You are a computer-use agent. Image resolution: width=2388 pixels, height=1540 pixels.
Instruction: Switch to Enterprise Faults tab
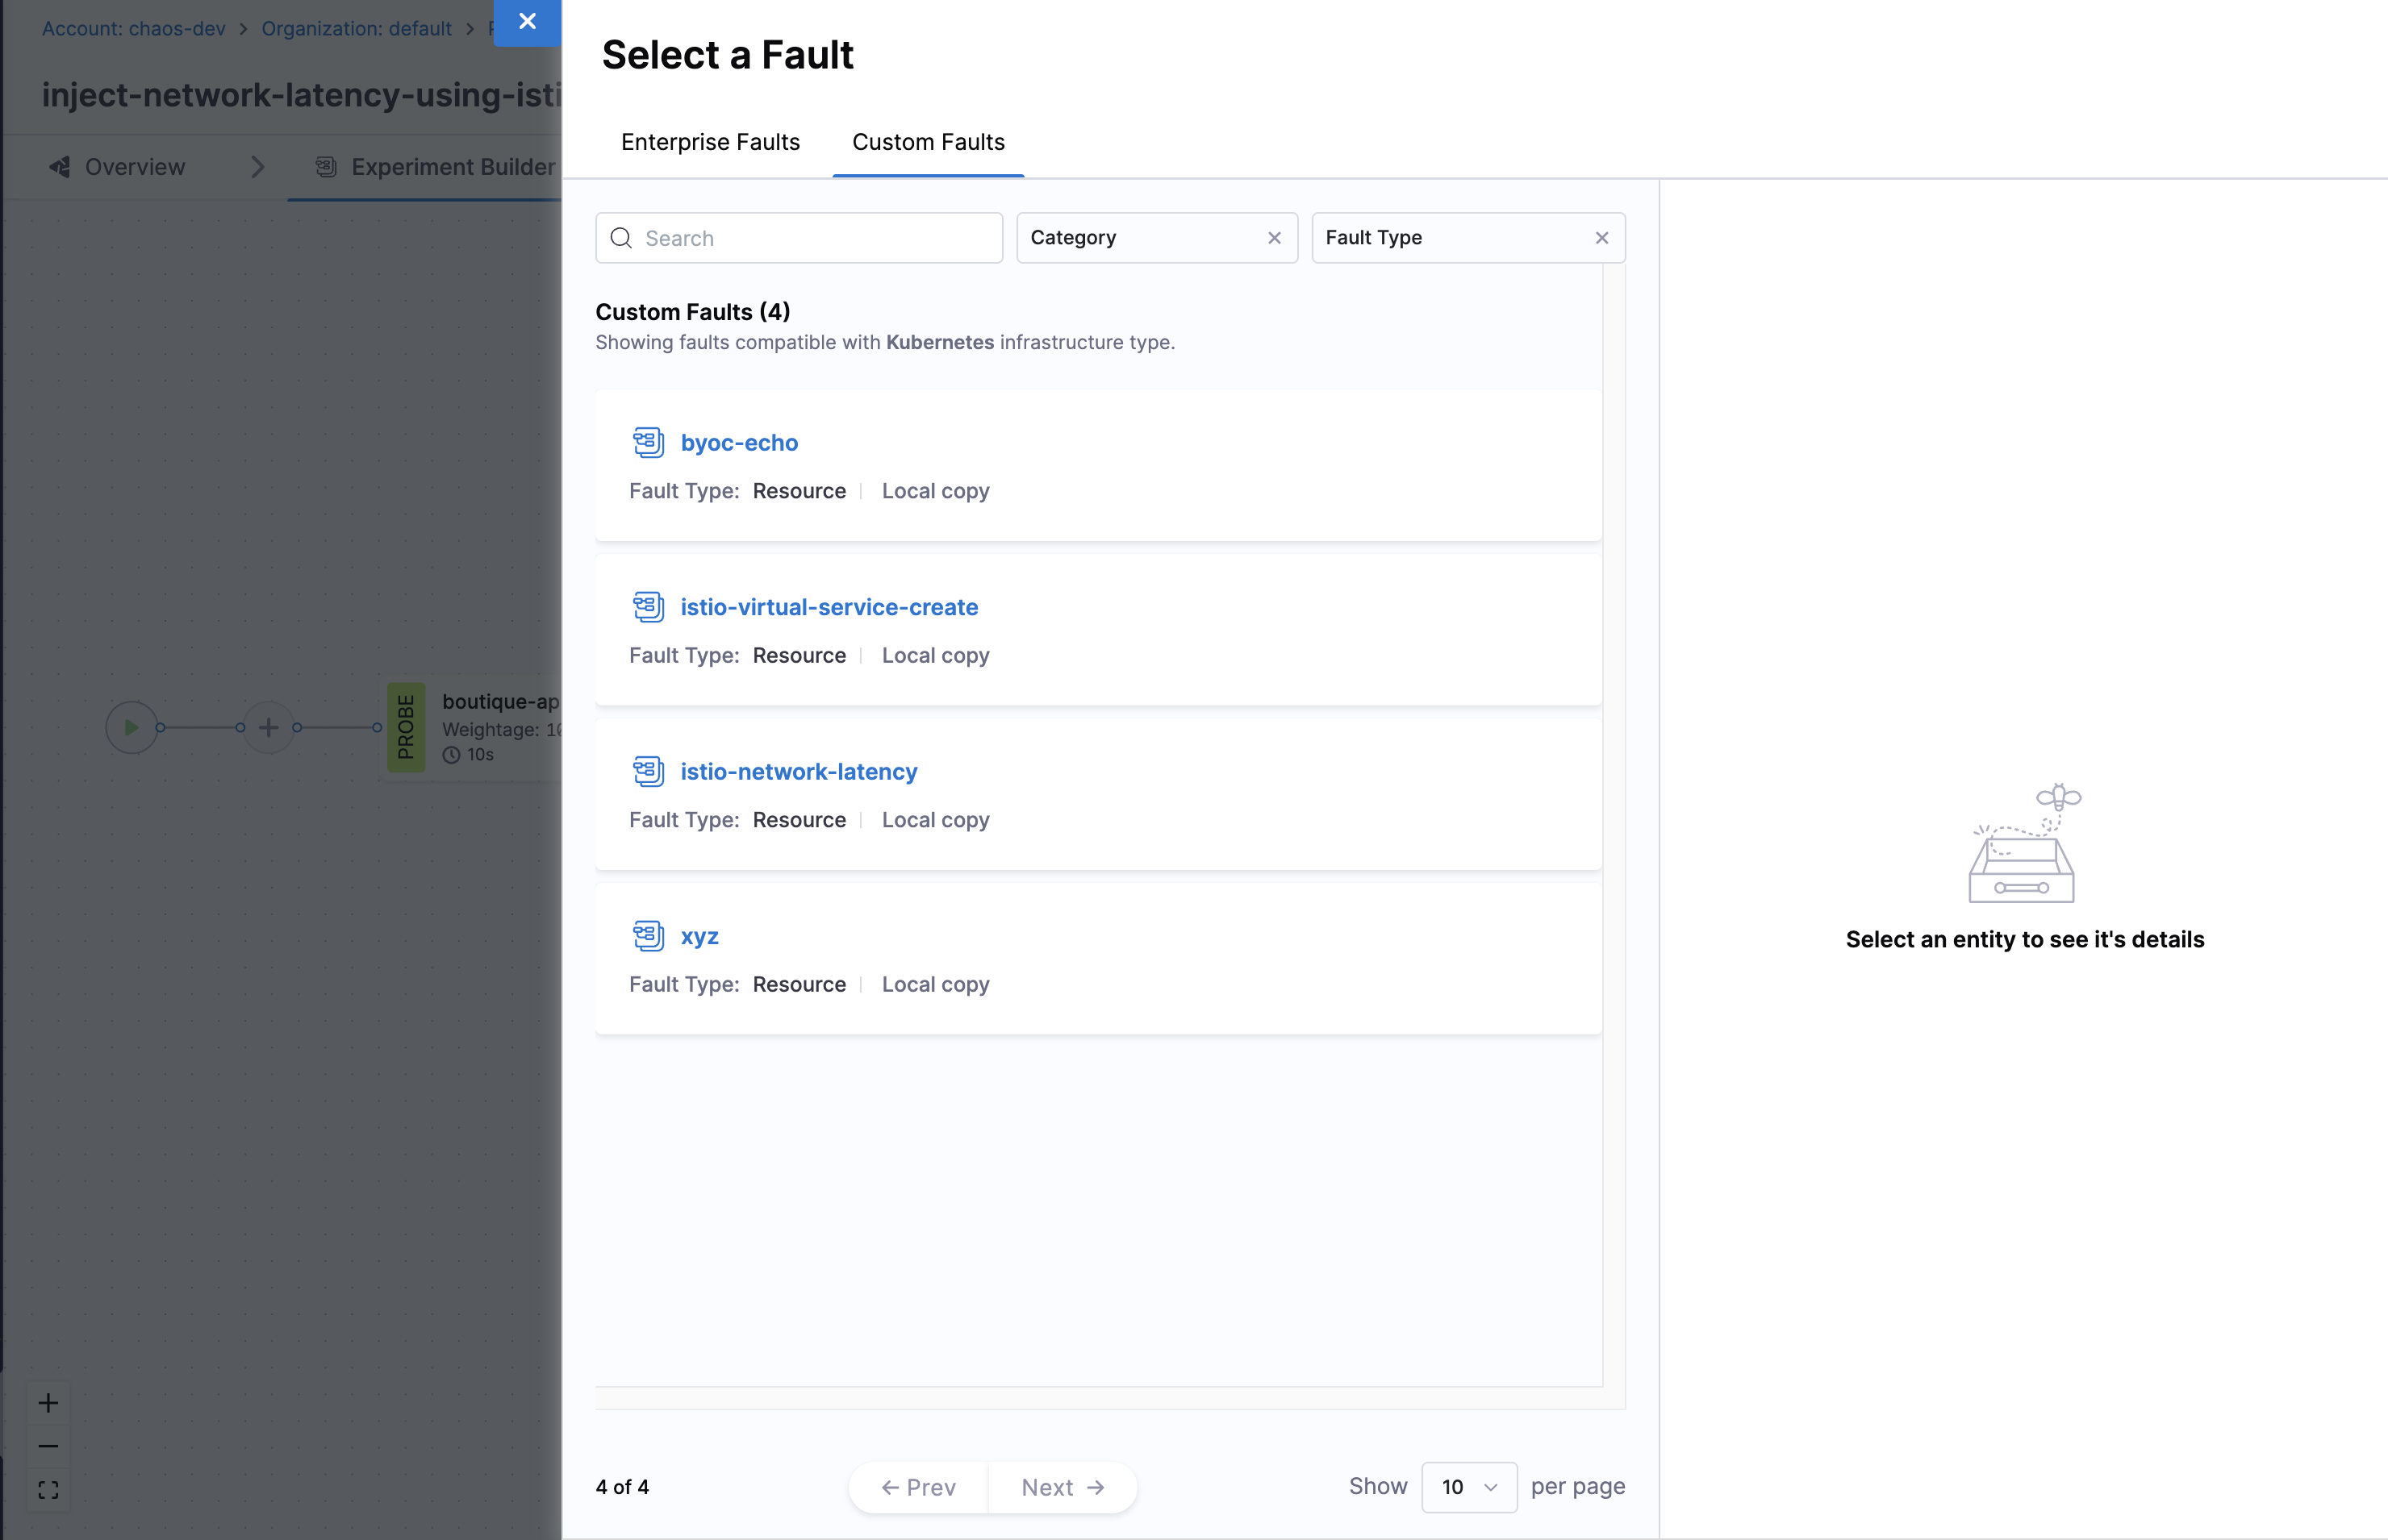pyautogui.click(x=710, y=142)
